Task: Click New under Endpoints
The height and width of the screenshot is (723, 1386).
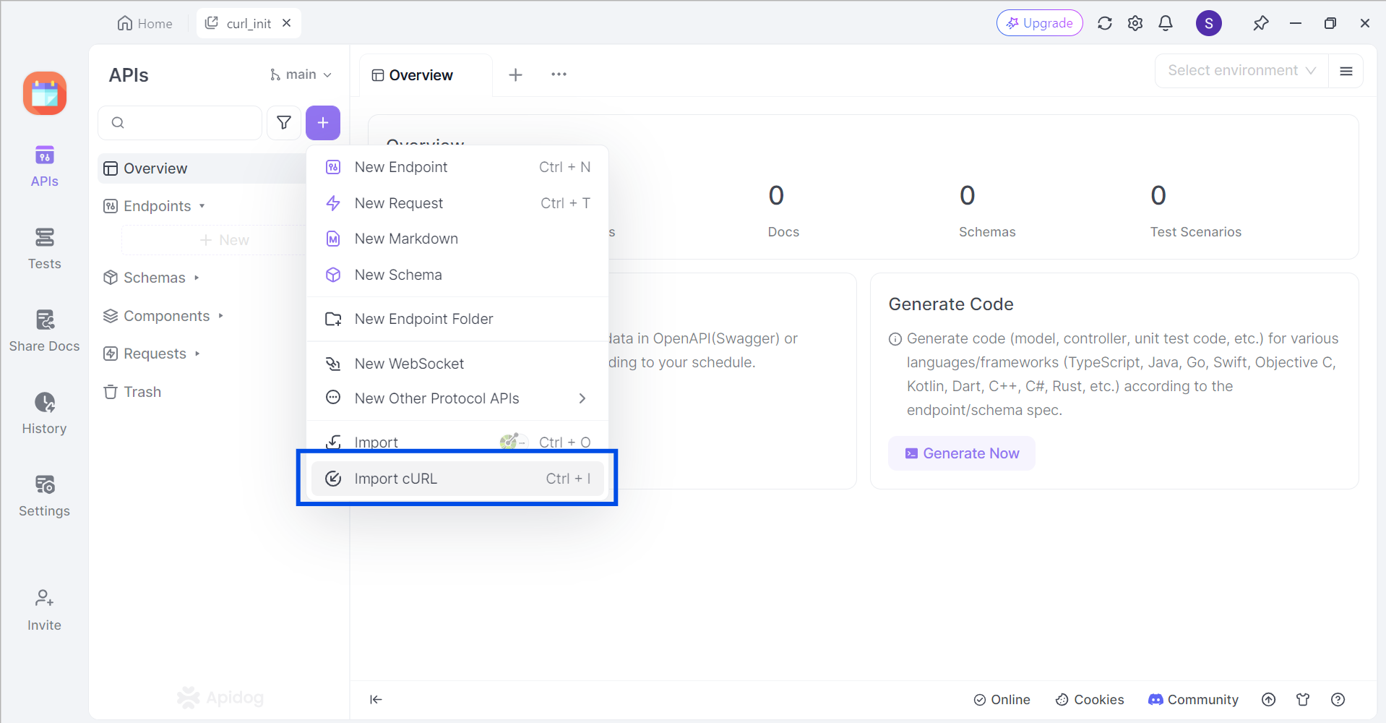Action: coord(225,240)
